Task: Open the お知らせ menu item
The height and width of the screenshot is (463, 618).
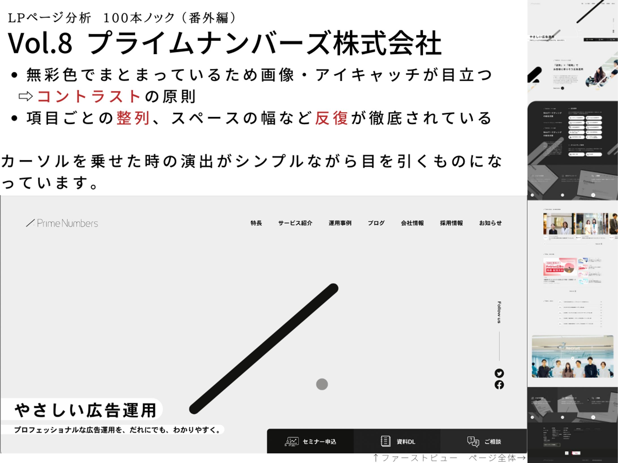Action: point(490,223)
